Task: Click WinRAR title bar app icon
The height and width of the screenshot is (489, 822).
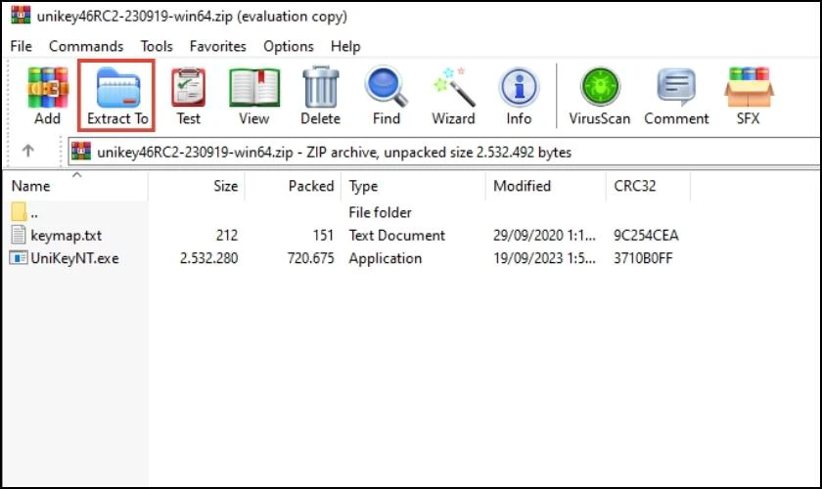Action: coord(21,16)
